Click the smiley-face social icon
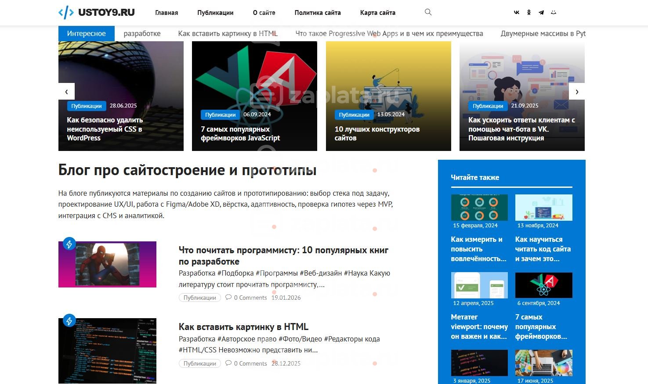Viewport: 648px width, 384px height. (x=554, y=12)
